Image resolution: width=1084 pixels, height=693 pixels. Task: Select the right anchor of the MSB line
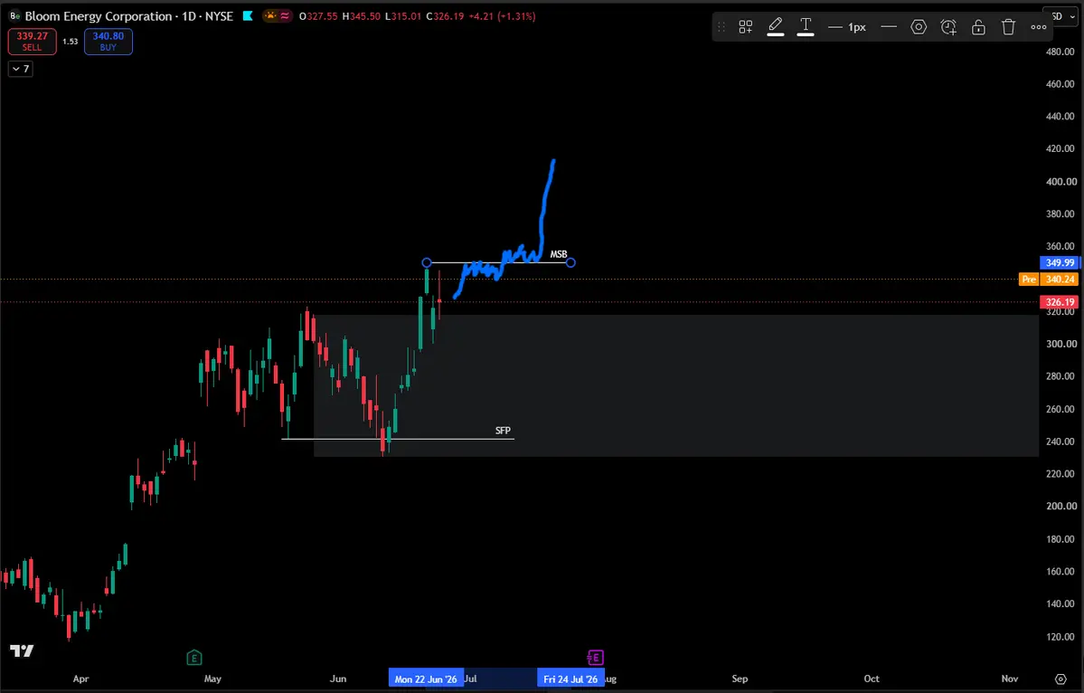[570, 262]
